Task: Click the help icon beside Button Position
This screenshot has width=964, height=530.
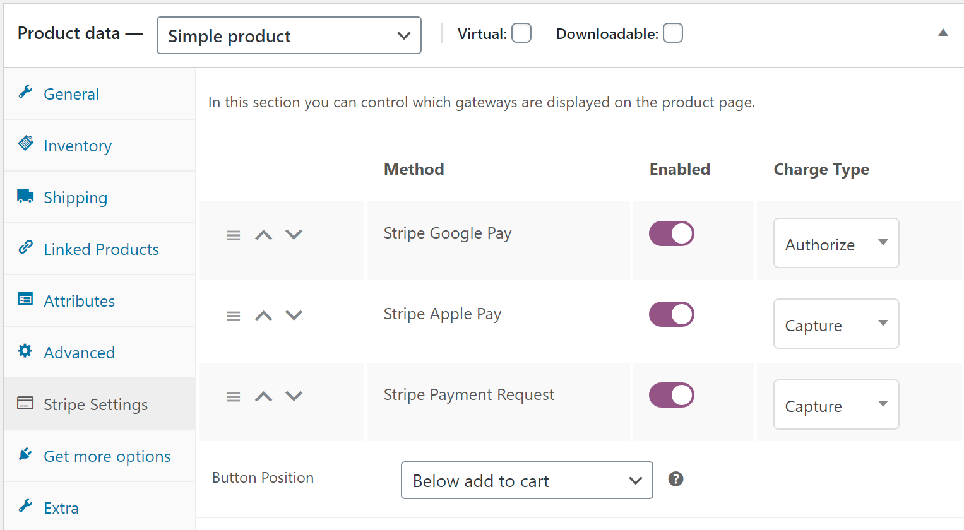Action: (675, 480)
